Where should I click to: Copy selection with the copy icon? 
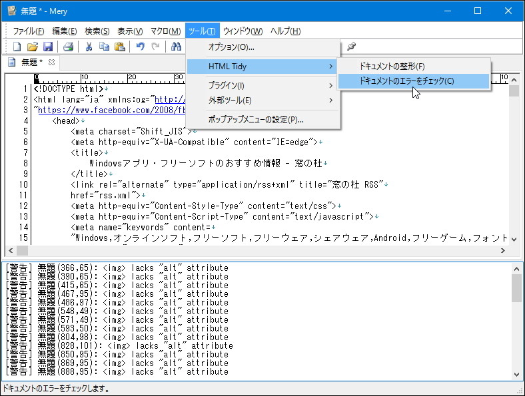tap(104, 47)
